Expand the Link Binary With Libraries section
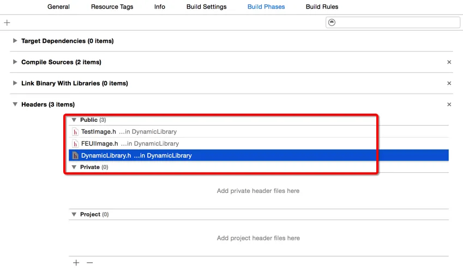 (15, 83)
